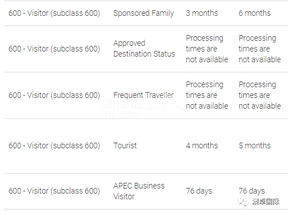Image resolution: width=288 pixels, height=214 pixels.
Task: Click the WeChat logo icon in watermark
Action: tap(243, 202)
